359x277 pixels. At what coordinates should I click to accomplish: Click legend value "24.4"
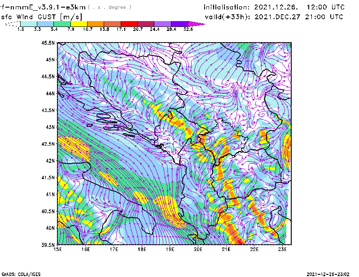pos(154,29)
